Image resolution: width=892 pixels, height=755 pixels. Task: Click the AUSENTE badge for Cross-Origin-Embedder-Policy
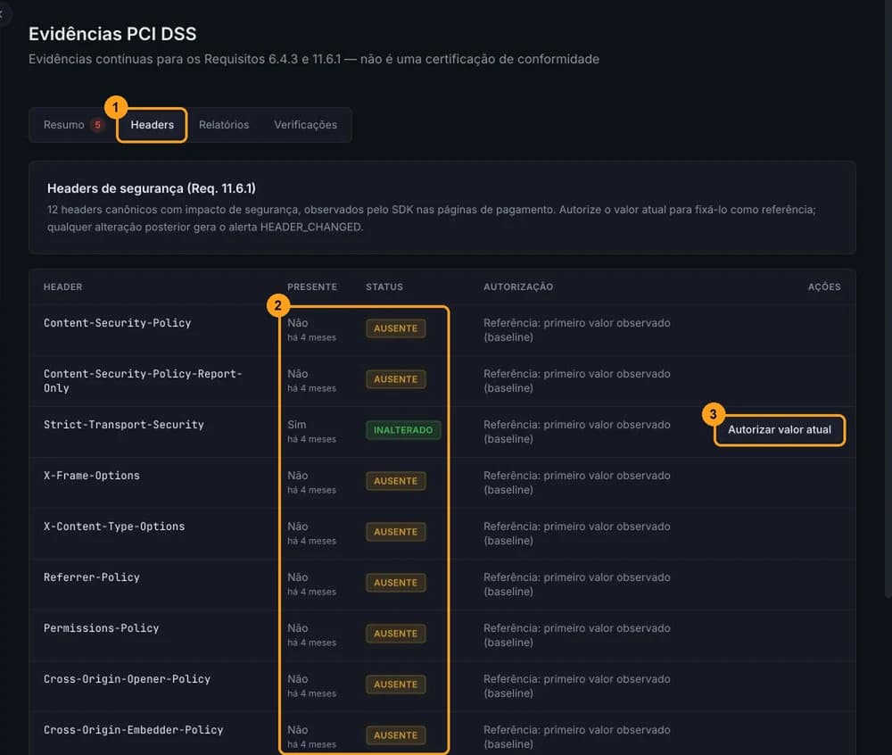(x=395, y=735)
